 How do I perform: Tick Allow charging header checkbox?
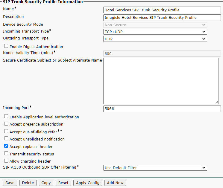click(6, 161)
